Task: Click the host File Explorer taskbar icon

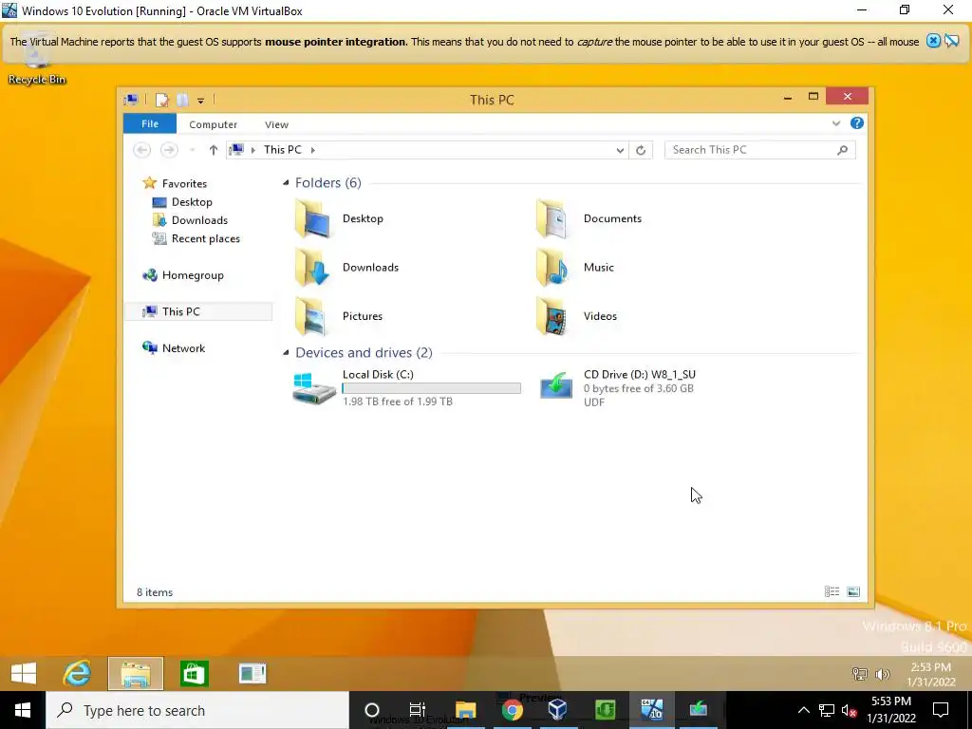Action: coord(465,710)
